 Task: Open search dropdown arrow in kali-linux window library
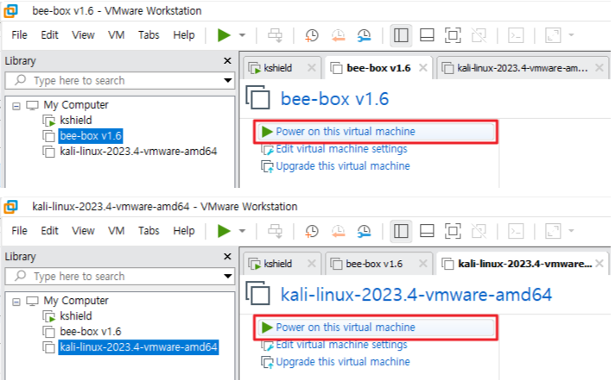(227, 277)
